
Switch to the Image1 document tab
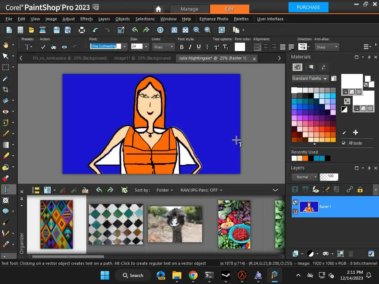click(x=142, y=58)
